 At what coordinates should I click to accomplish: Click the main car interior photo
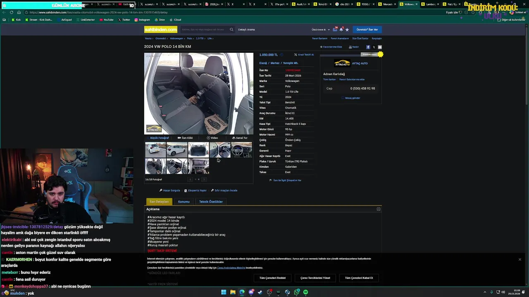click(x=199, y=94)
